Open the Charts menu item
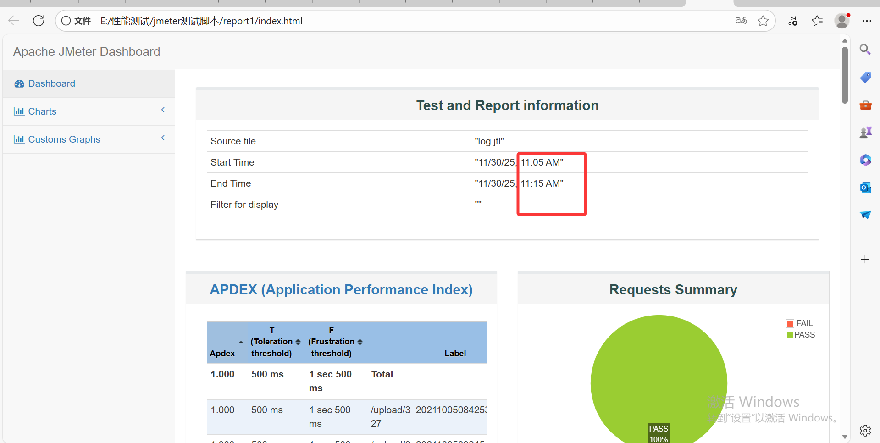The width and height of the screenshot is (880, 443). point(89,111)
